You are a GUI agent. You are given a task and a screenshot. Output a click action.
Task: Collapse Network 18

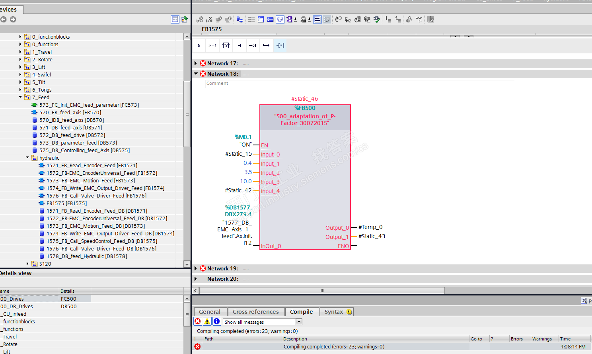[x=196, y=74]
